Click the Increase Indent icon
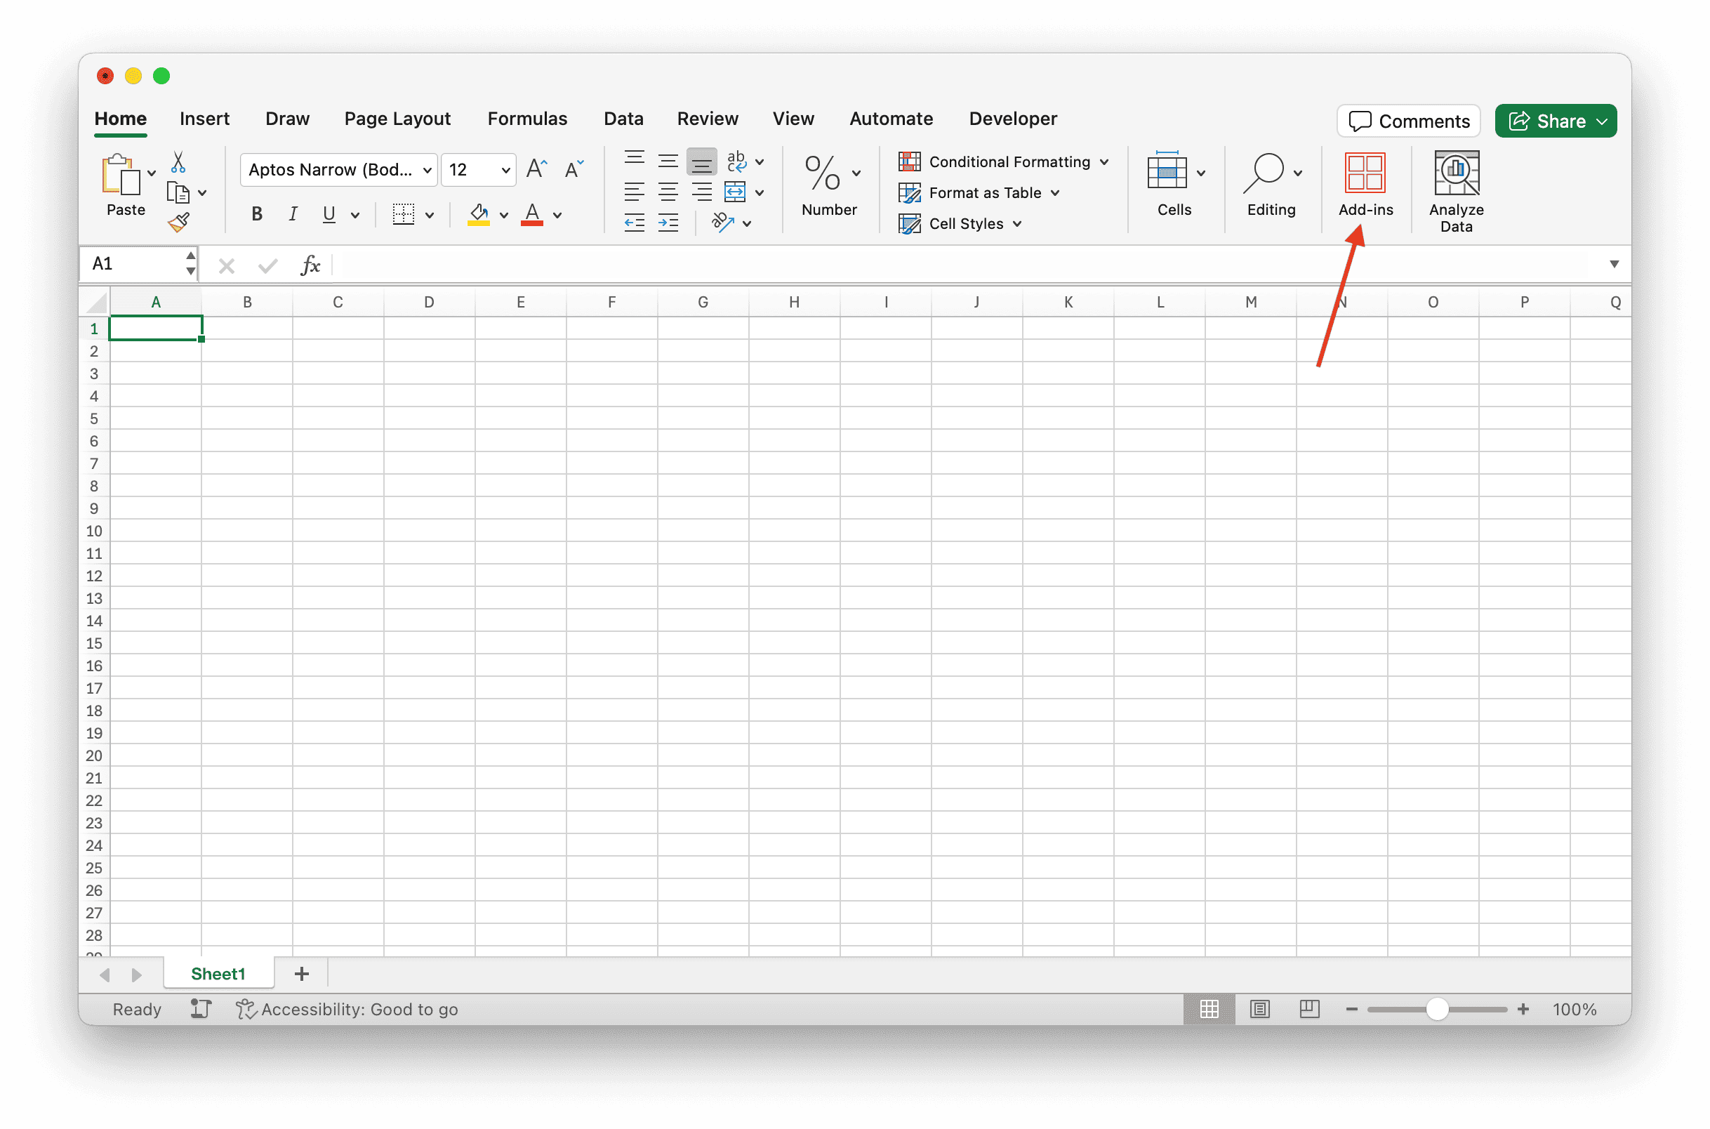 668,223
